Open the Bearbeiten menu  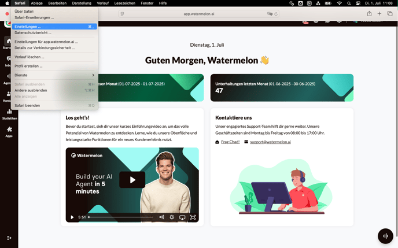[x=57, y=3]
